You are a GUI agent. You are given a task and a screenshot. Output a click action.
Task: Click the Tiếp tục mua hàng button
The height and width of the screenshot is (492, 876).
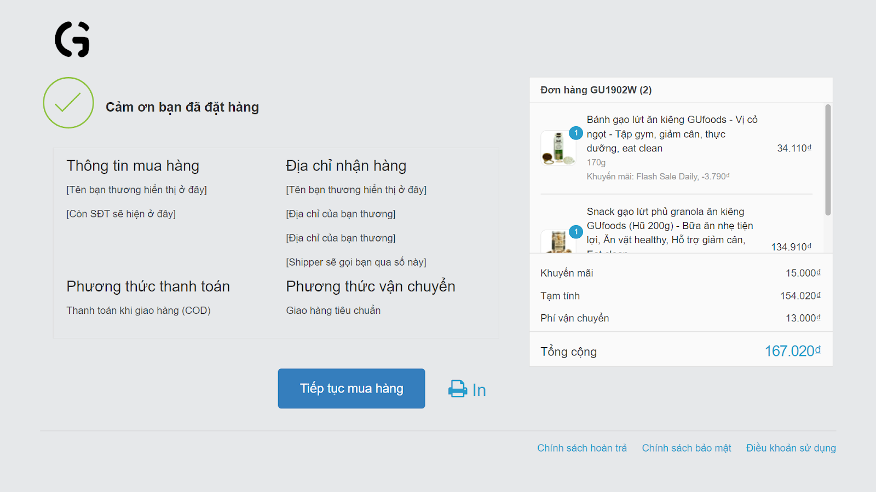click(351, 389)
